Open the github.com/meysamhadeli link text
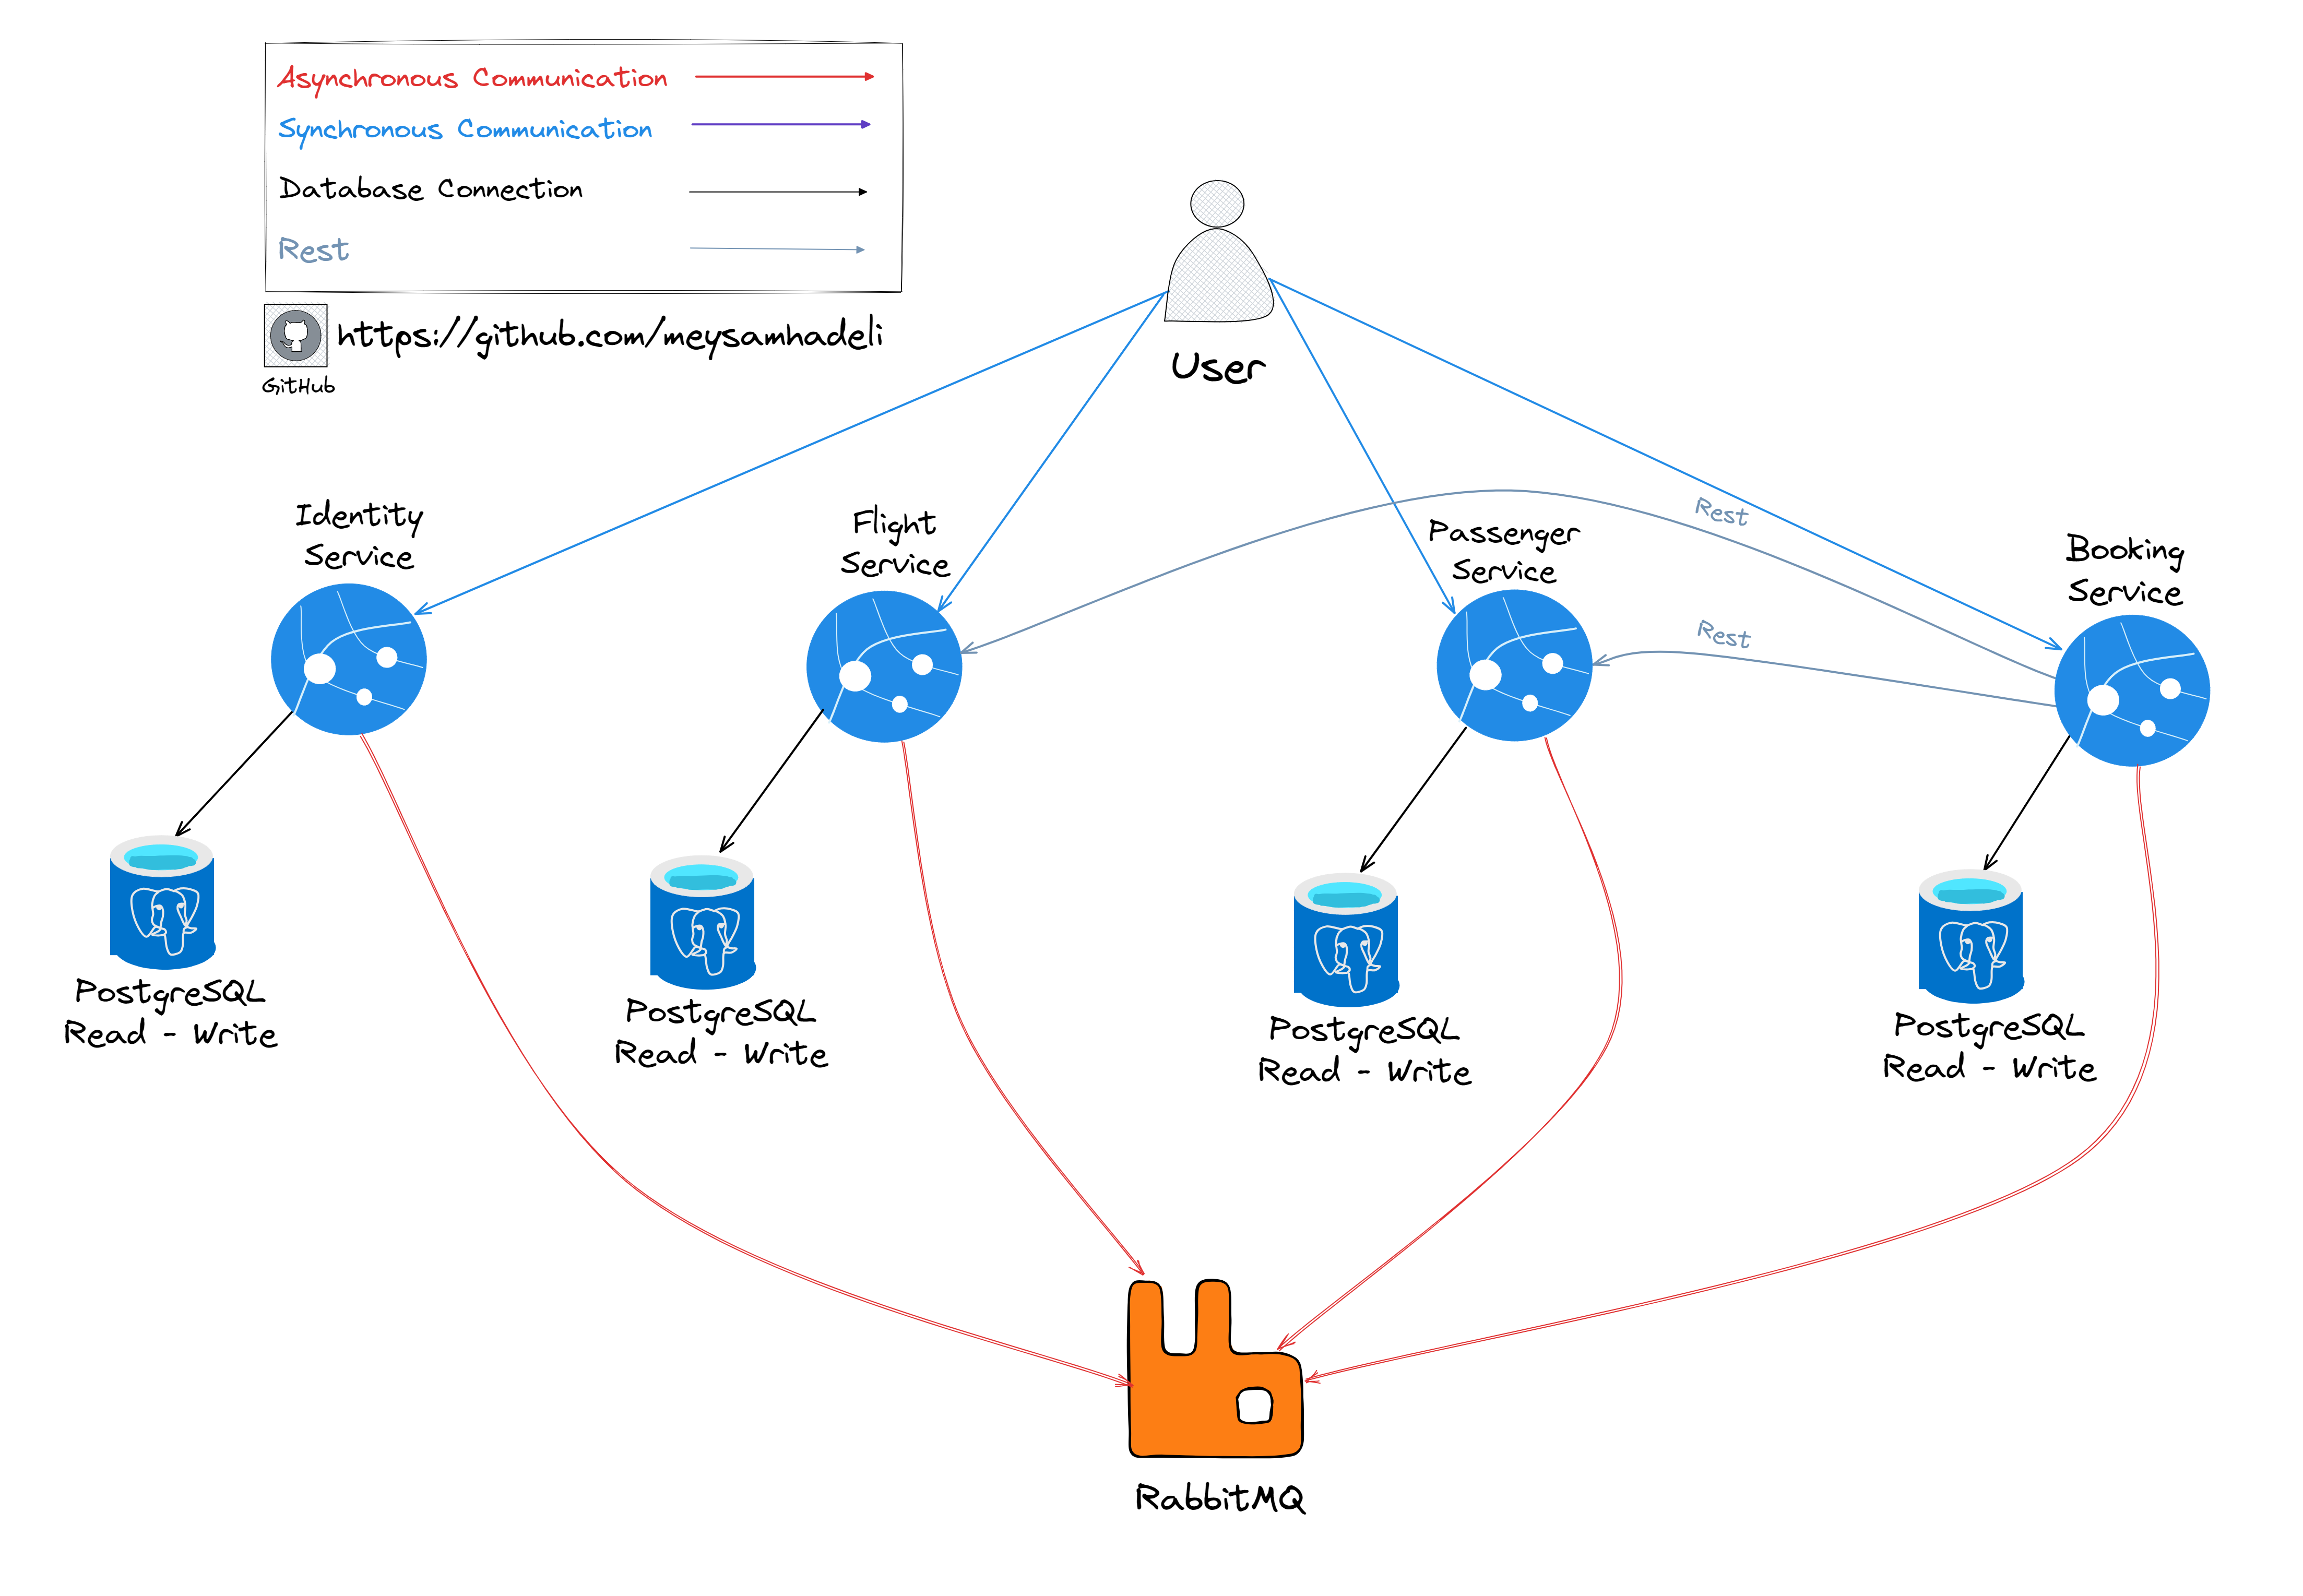The width and height of the screenshot is (2303, 1596). coord(610,336)
